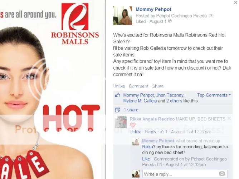Open the 1 share list
Screen dimensions: 239x179
click(x=131, y=110)
